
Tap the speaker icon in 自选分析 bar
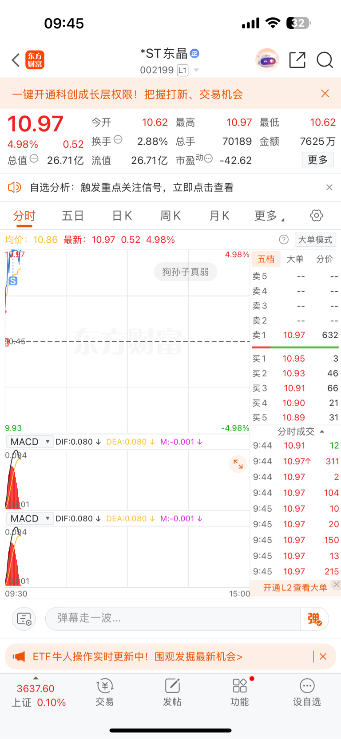(x=15, y=187)
